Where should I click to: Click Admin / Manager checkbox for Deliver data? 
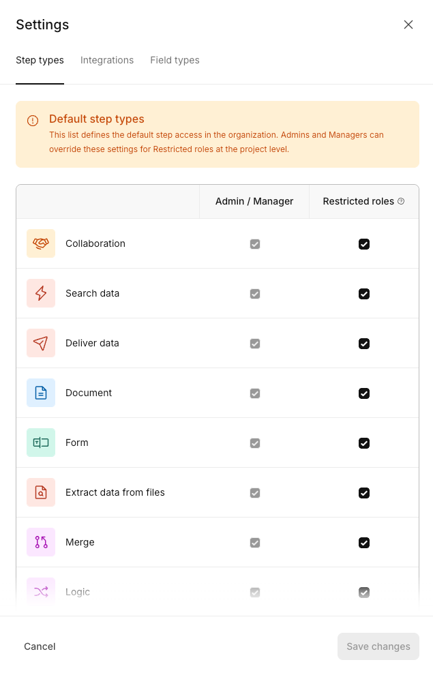coord(255,344)
